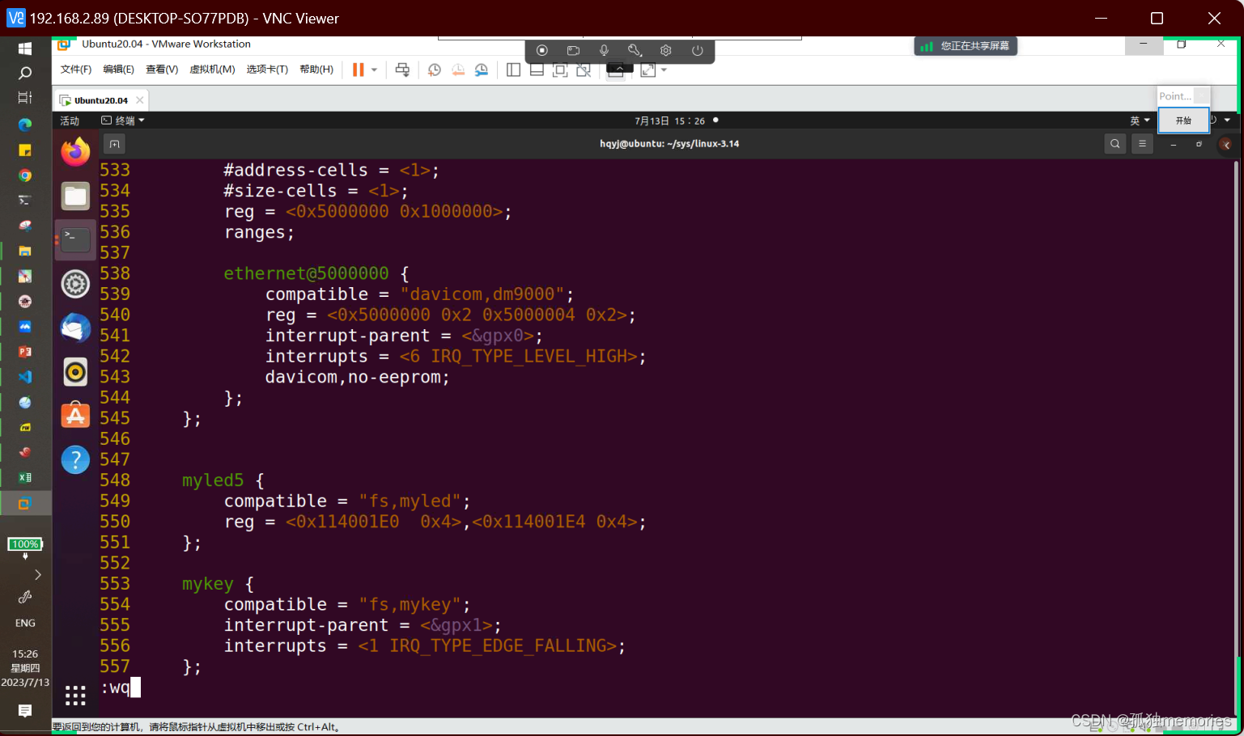Click the battery 100% indicator
Image resolution: width=1244 pixels, height=736 pixels.
tap(25, 544)
